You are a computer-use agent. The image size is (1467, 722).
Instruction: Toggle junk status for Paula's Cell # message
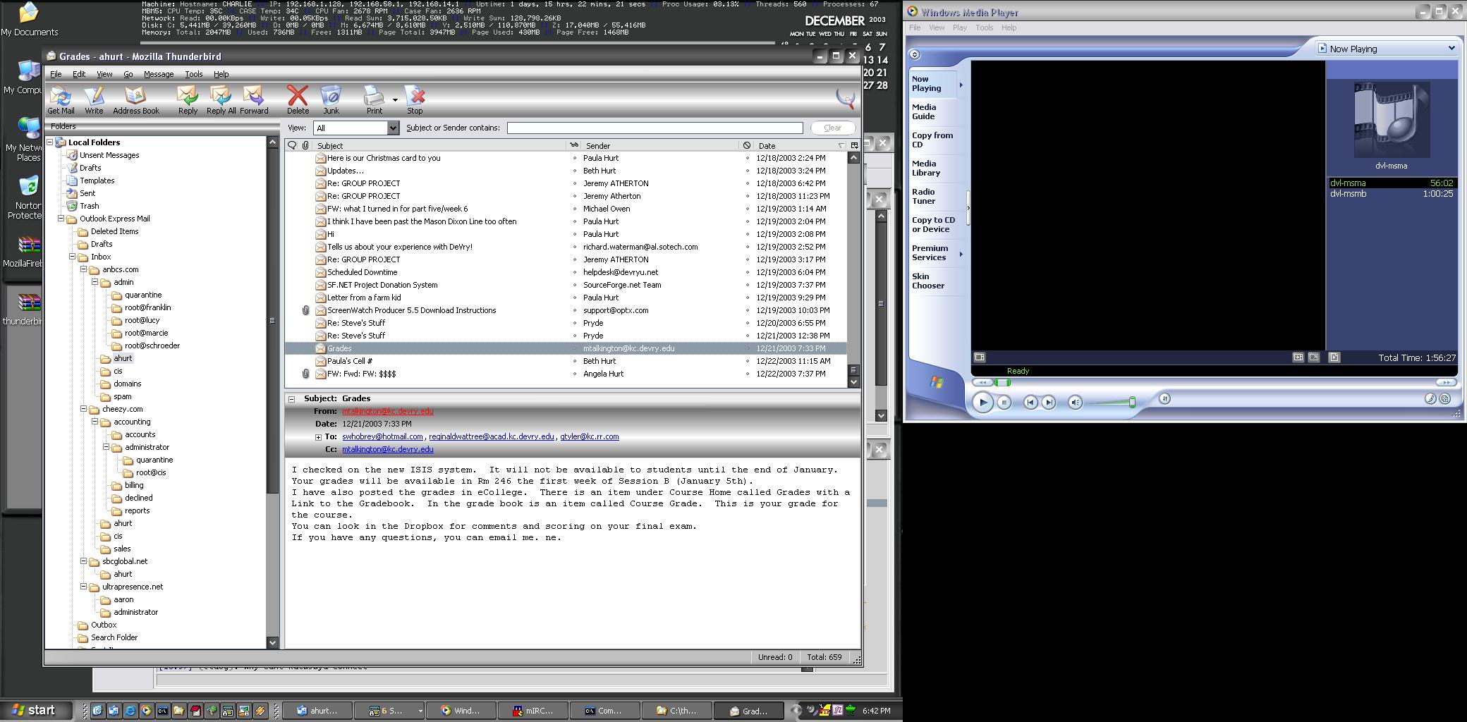747,361
